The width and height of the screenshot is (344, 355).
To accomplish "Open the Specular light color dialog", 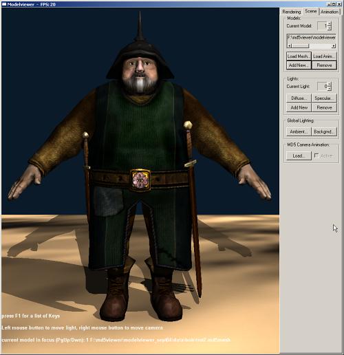I will [x=324, y=98].
